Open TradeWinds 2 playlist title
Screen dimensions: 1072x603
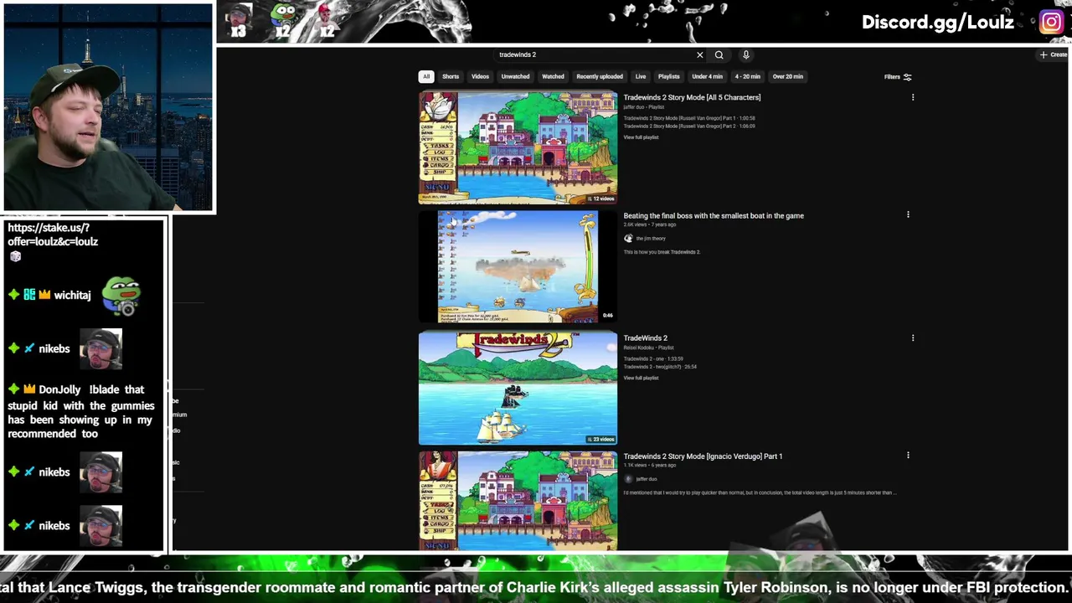pyautogui.click(x=645, y=338)
